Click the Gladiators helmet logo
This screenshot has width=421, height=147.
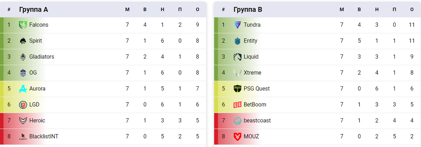[x=23, y=57]
